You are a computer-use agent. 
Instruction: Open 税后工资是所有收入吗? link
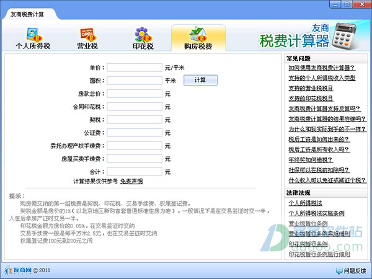tap(319, 149)
